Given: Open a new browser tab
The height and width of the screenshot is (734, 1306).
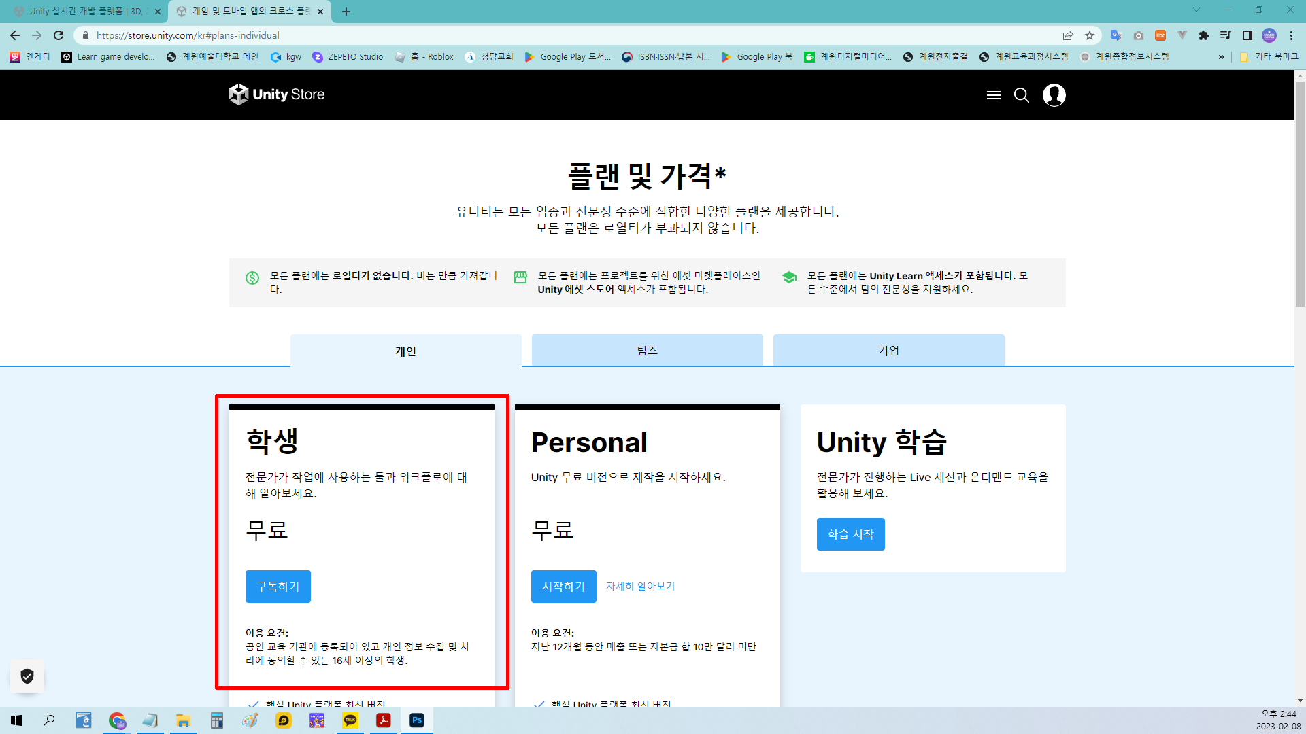Looking at the screenshot, I should [346, 12].
